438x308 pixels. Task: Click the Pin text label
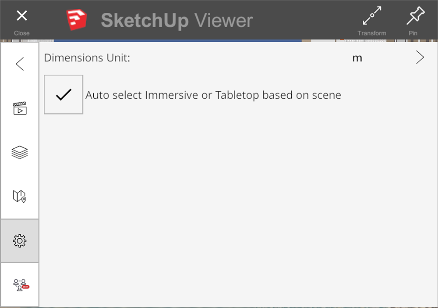(413, 33)
